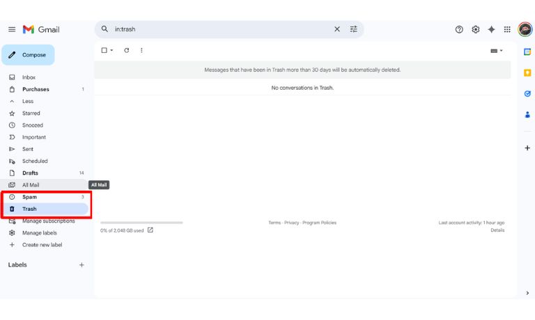The width and height of the screenshot is (535, 320).
Task: Toggle the select all checkbox
Action: click(104, 50)
